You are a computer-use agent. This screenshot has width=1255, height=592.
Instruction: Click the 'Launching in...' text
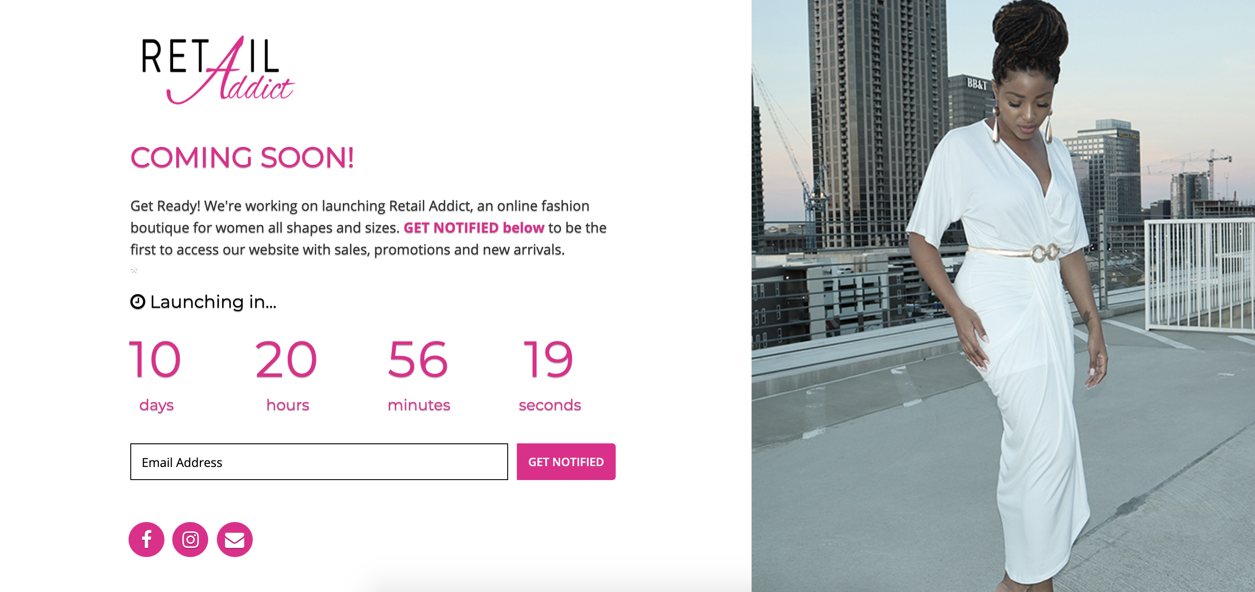[x=213, y=302]
